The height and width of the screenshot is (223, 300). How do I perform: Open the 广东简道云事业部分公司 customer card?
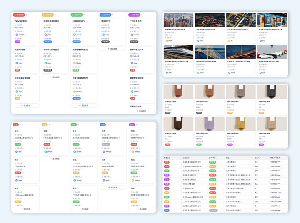[x=55, y=141]
